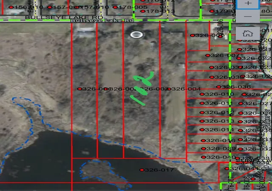Select parcel label 326-016

221,140
